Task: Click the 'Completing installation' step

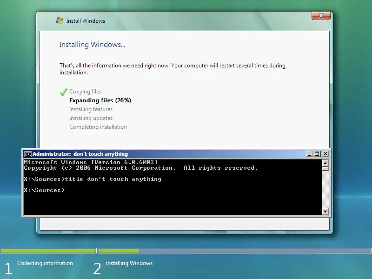Action: pyautogui.click(x=98, y=127)
